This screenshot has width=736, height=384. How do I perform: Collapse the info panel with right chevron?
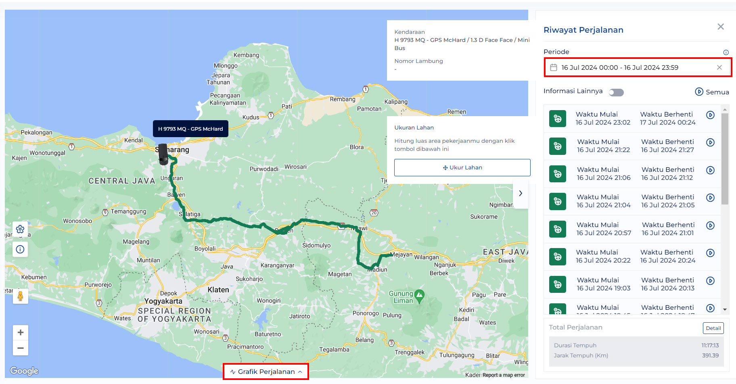point(521,193)
